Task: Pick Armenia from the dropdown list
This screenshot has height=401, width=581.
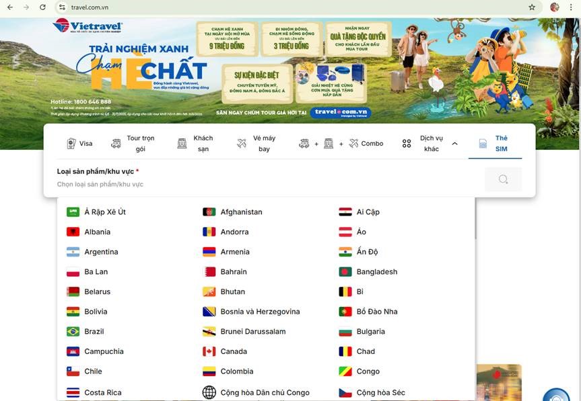Action: 226,252
